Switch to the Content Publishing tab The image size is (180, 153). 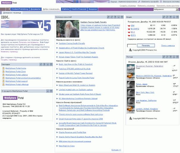(x=20, y=9)
